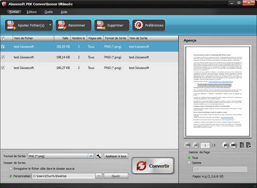
Task: Click the Nom de Fichier column header
Action: click(33, 38)
